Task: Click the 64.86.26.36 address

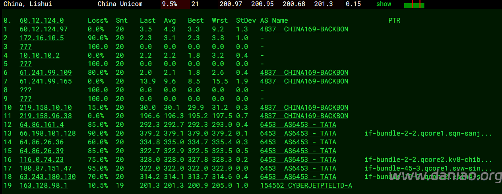Action: [41, 142]
